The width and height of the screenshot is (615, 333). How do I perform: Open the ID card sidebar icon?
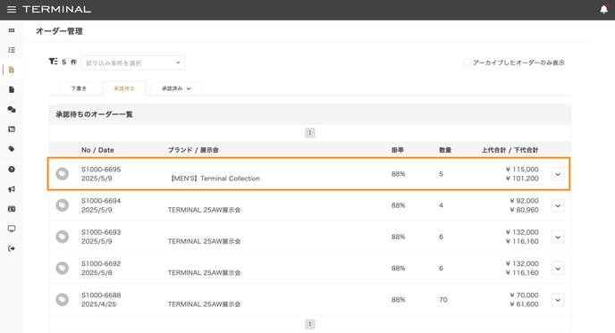12,209
